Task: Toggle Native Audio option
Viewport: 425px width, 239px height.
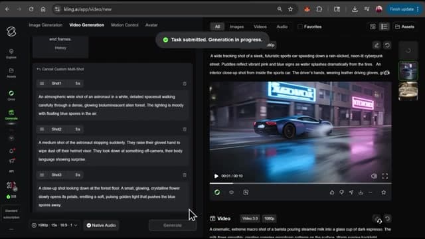Action: pos(101,225)
